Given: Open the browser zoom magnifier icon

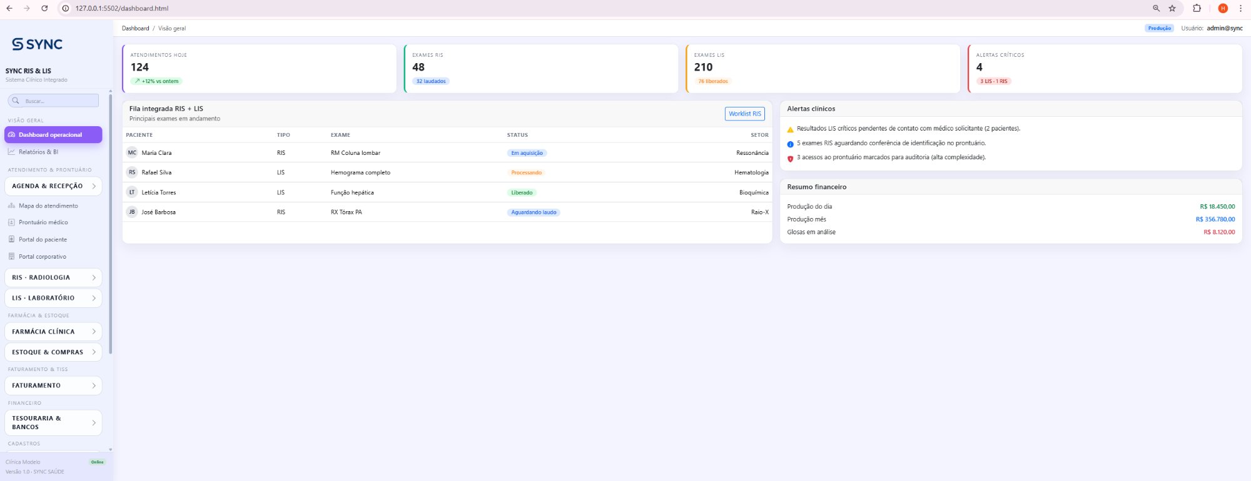Looking at the screenshot, I should [1156, 8].
